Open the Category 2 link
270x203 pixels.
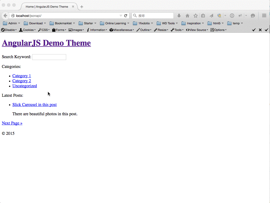click(22, 81)
